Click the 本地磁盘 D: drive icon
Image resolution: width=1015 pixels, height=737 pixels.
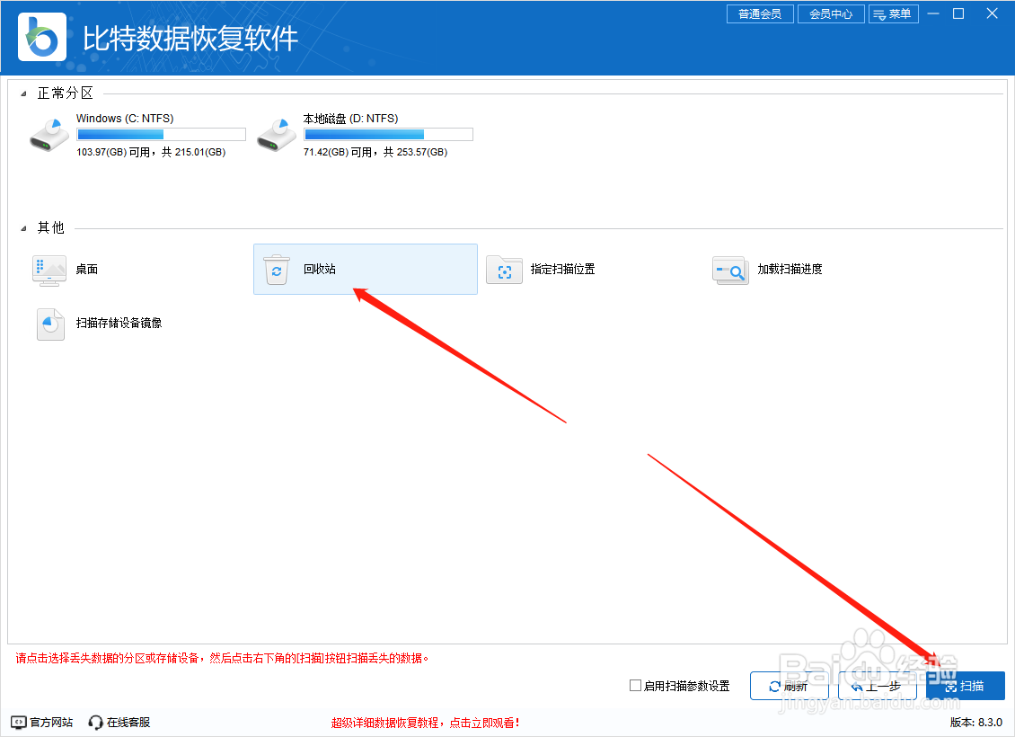[276, 133]
